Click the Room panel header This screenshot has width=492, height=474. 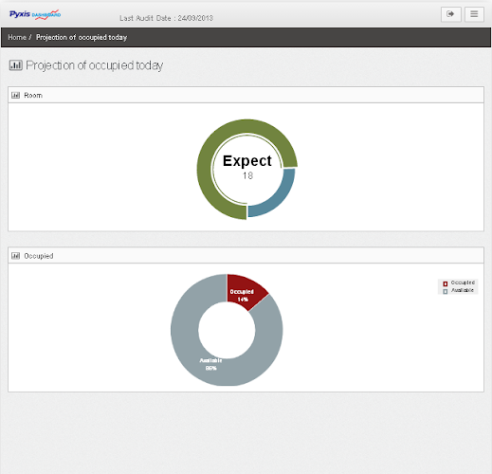pyautogui.click(x=246, y=95)
